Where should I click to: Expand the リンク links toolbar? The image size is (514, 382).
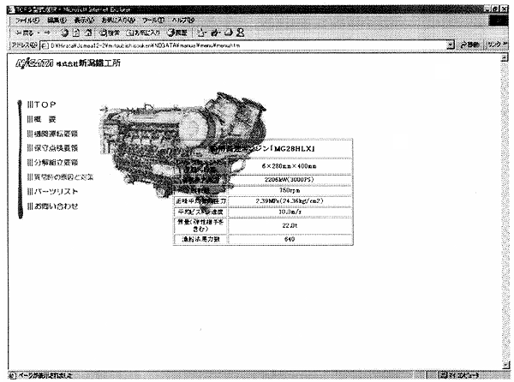click(496, 45)
